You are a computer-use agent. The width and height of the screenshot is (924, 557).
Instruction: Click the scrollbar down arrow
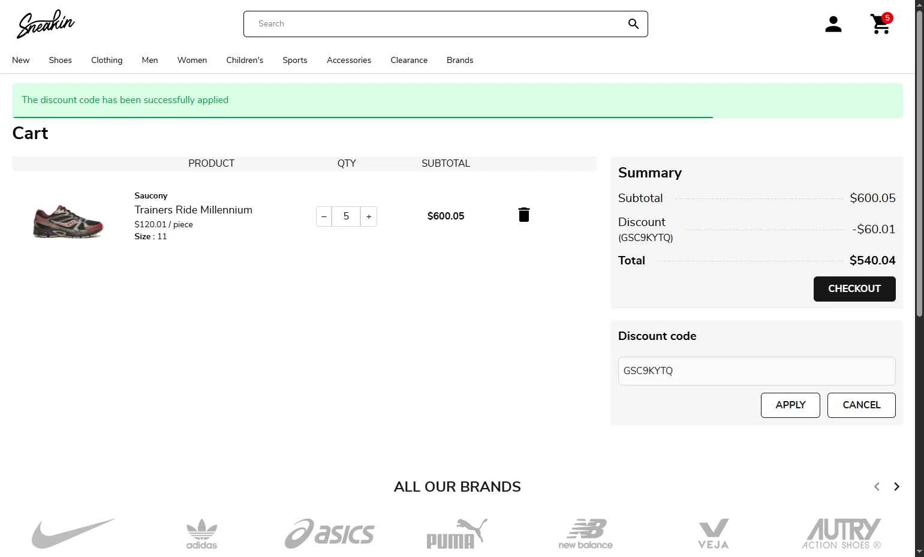coord(920,552)
